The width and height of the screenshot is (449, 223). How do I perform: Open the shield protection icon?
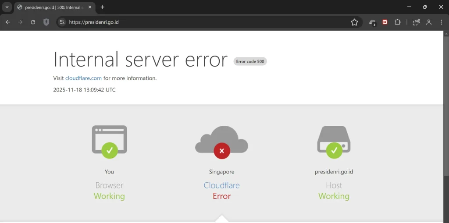(46, 22)
